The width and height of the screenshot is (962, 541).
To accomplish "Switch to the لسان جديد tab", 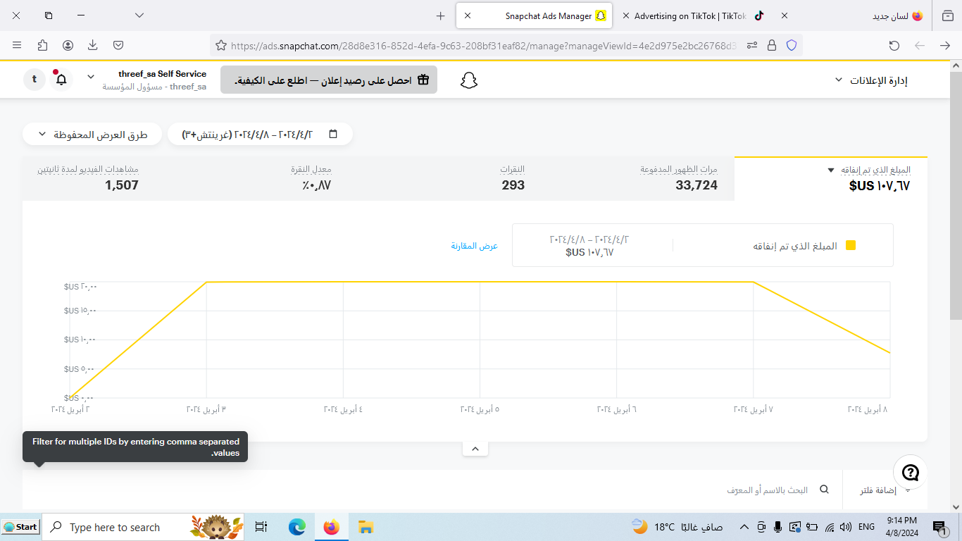I will [897, 15].
